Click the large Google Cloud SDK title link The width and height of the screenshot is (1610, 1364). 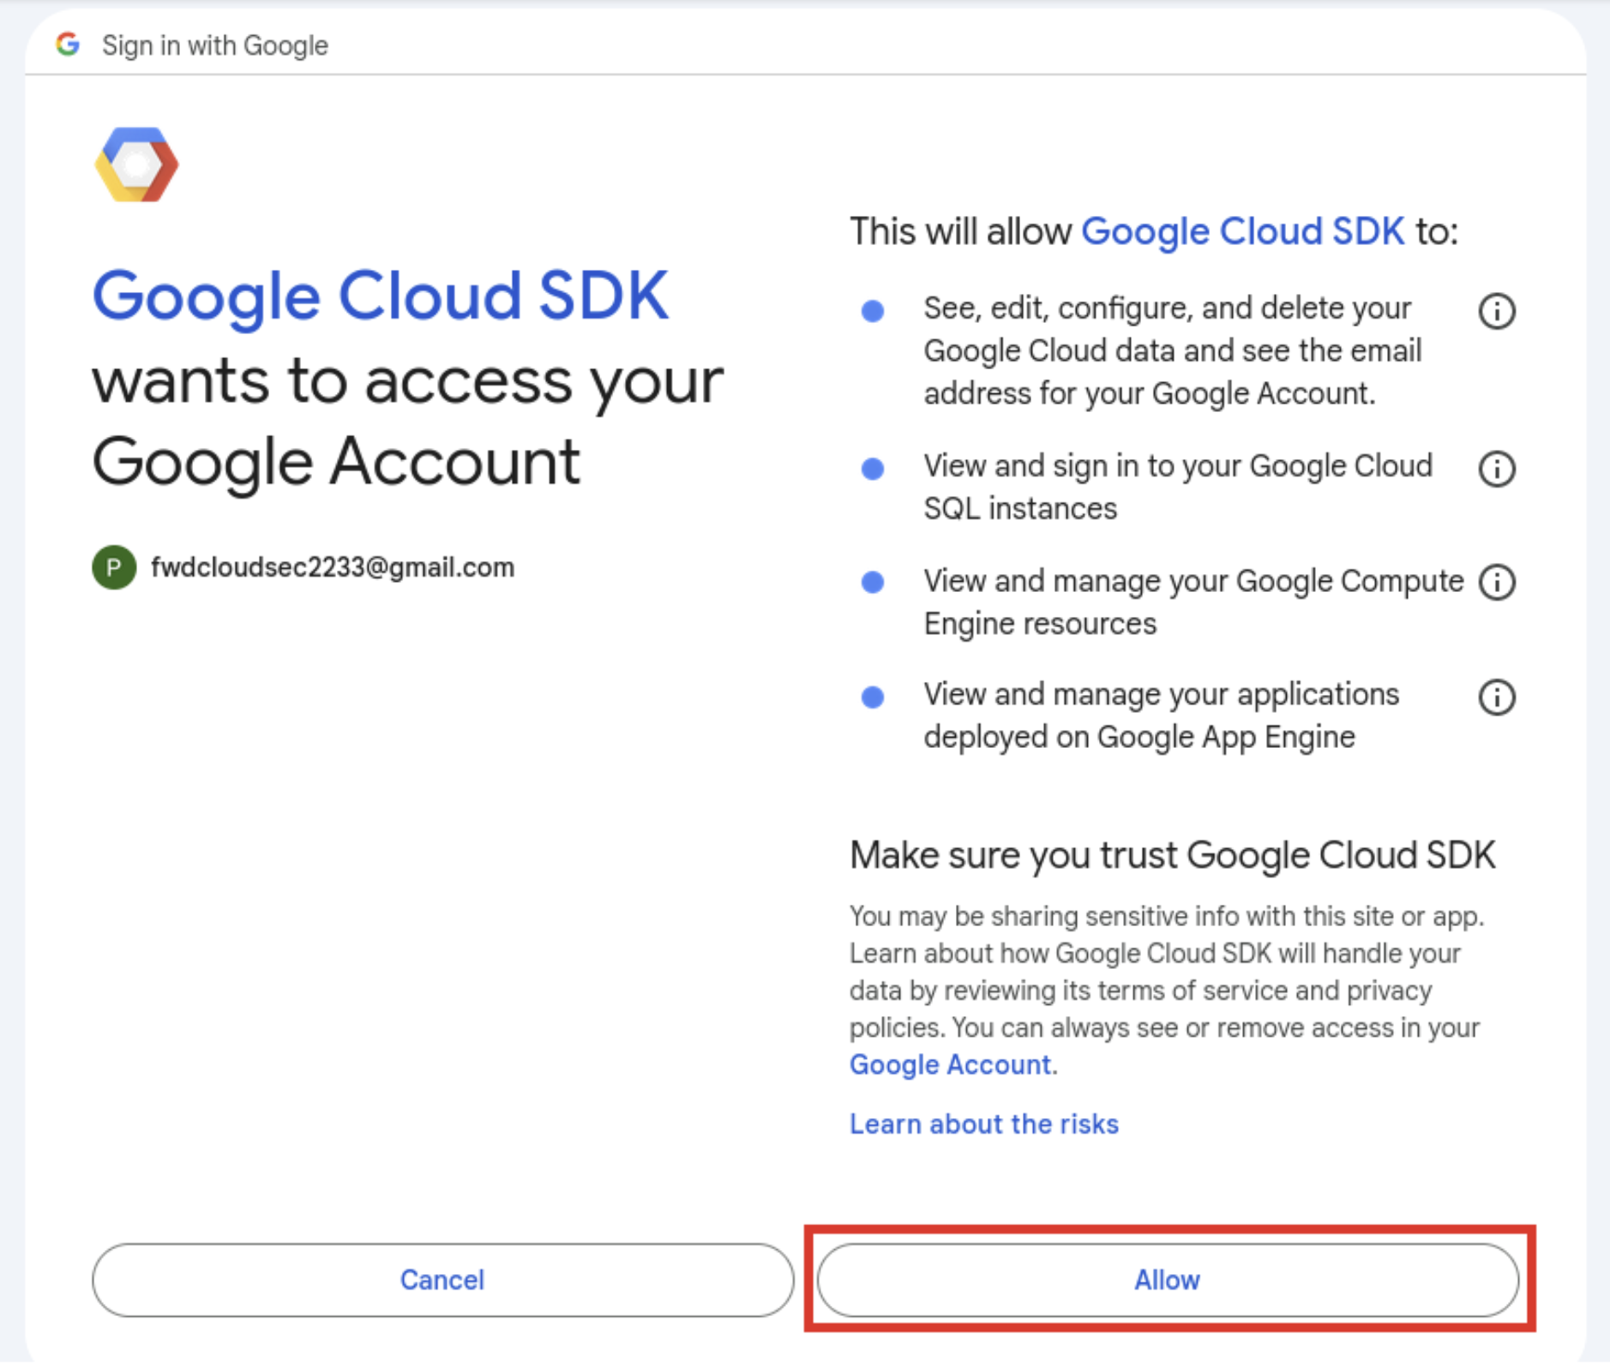click(x=380, y=296)
